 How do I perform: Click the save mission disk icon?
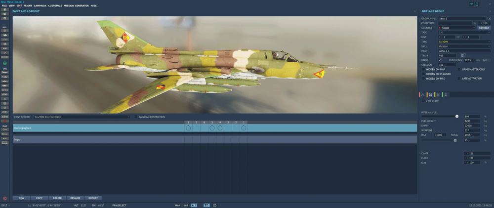click(5, 18)
